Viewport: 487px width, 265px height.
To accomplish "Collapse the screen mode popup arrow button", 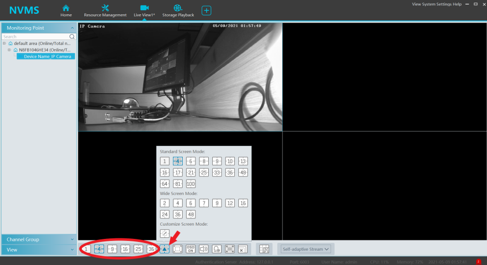I will point(164,249).
